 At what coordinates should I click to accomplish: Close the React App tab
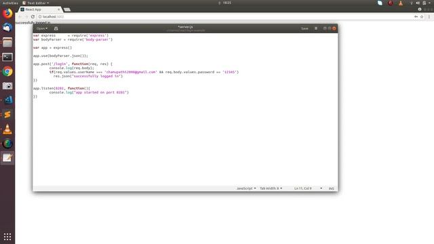tap(59, 9)
